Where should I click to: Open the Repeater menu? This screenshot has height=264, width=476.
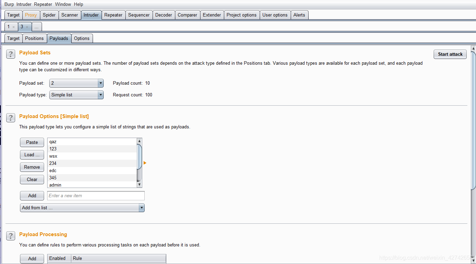(43, 4)
